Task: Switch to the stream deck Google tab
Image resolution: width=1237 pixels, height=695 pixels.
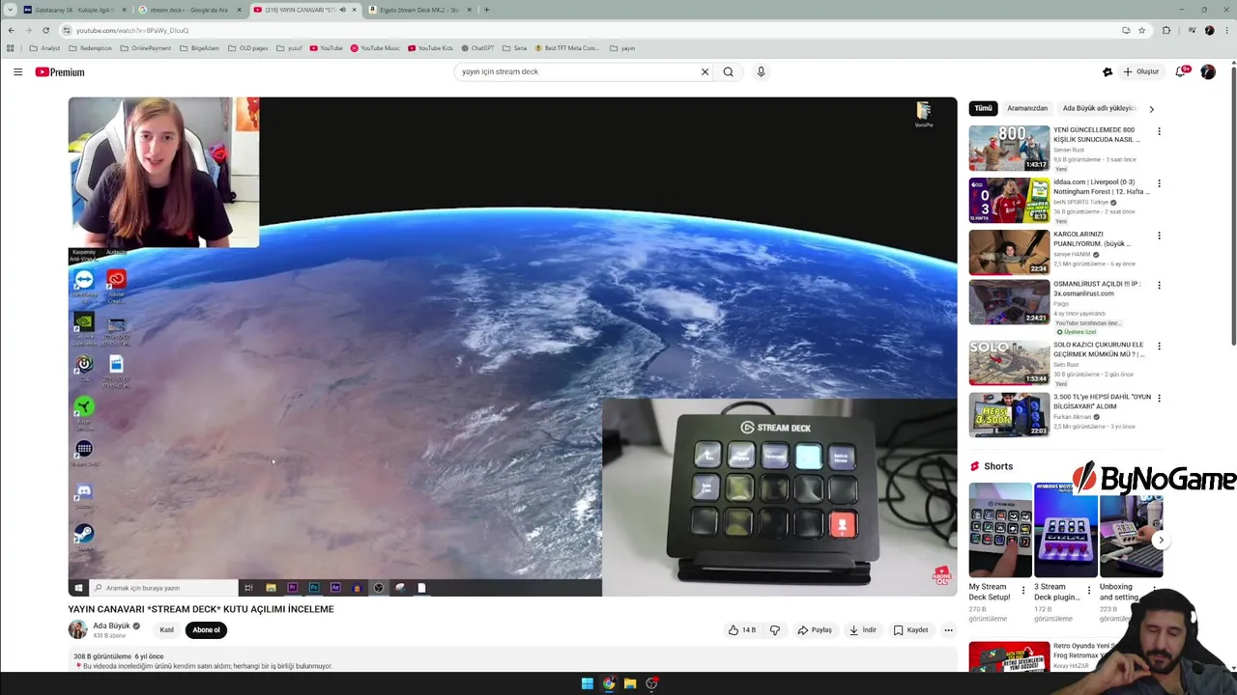Action: (x=189, y=10)
